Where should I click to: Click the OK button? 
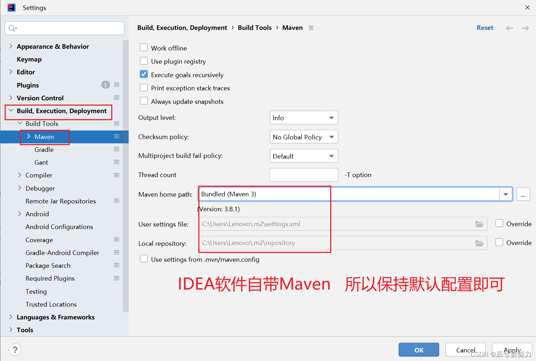(x=419, y=350)
